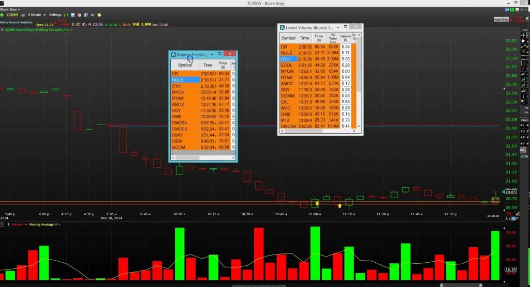Select the yellow note drawing tool
This screenshot has height=287, width=530.
tap(523, 101)
